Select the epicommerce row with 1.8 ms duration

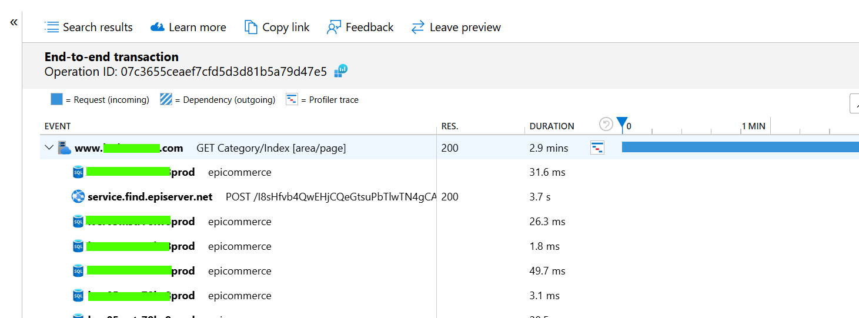click(239, 246)
